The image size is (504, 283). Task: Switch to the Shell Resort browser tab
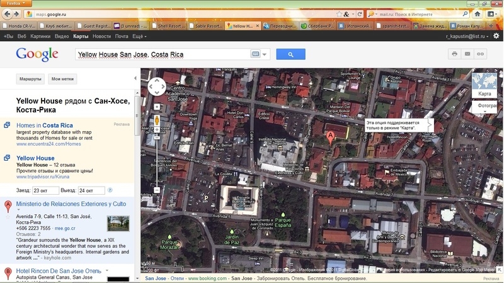tap(169, 26)
